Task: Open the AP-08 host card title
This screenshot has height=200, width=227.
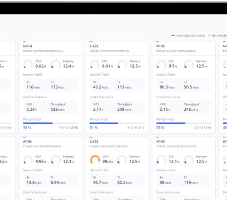Action: point(161,141)
